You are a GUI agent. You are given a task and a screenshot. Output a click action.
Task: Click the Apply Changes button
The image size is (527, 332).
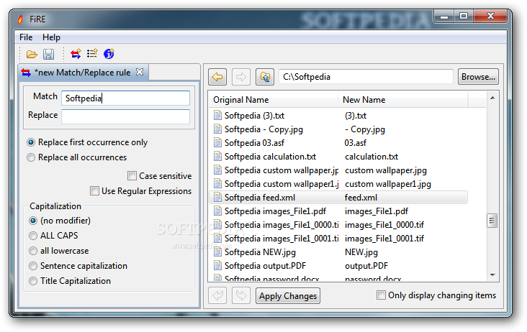click(288, 296)
